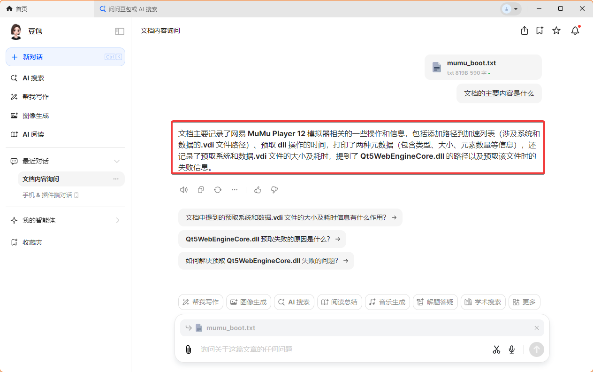Open 帮我写作 in the sidebar
Image resolution: width=593 pixels, height=372 pixels.
point(65,97)
